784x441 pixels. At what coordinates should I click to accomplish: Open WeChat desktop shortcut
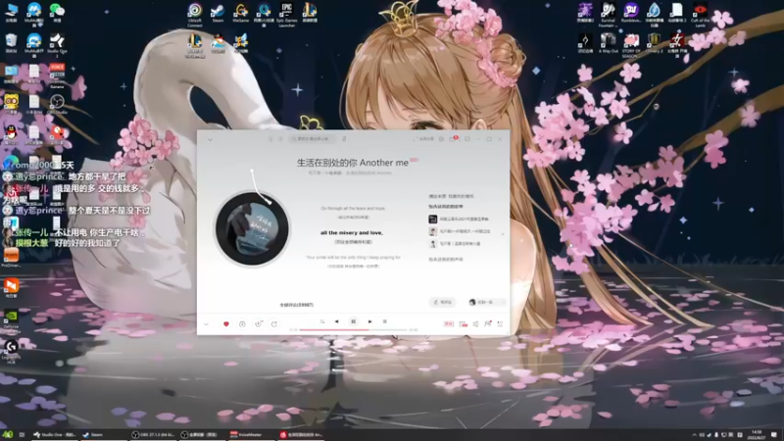click(57, 13)
